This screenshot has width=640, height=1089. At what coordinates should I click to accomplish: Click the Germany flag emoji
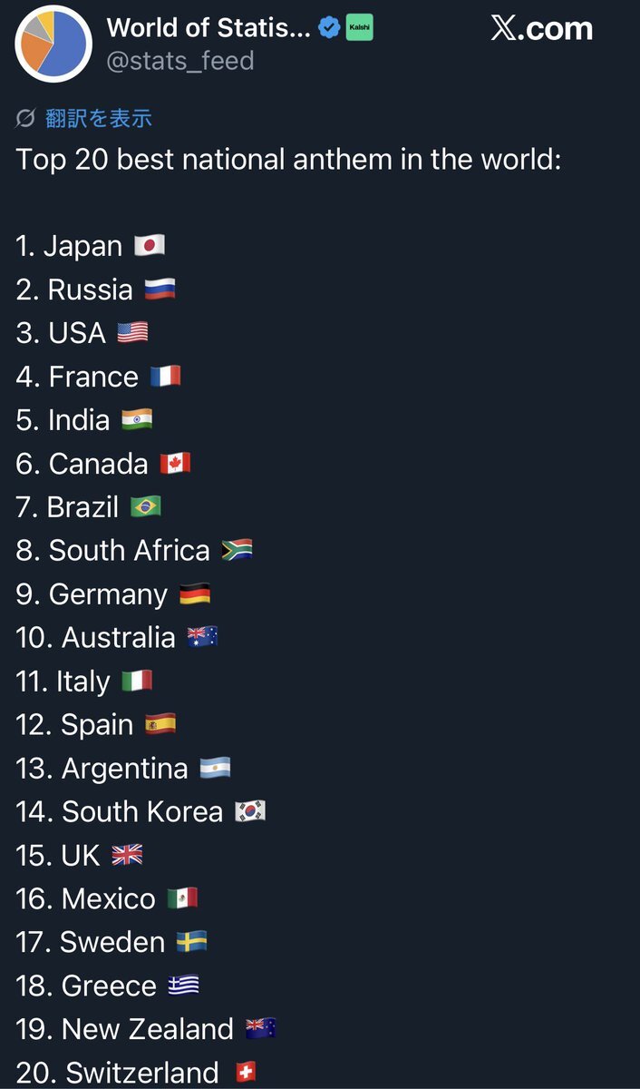pos(195,594)
